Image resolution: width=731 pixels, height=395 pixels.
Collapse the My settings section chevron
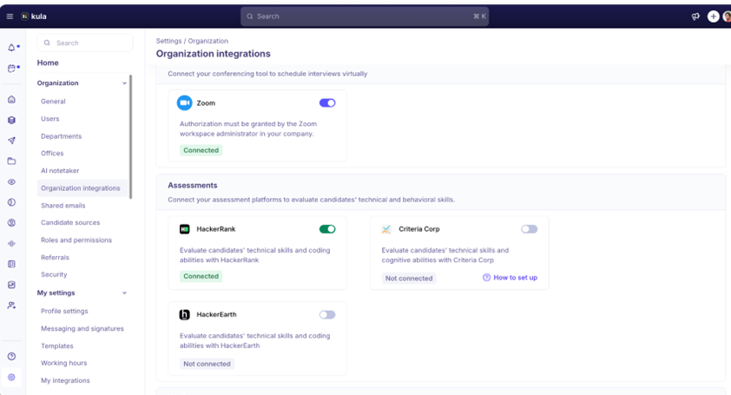(x=124, y=293)
